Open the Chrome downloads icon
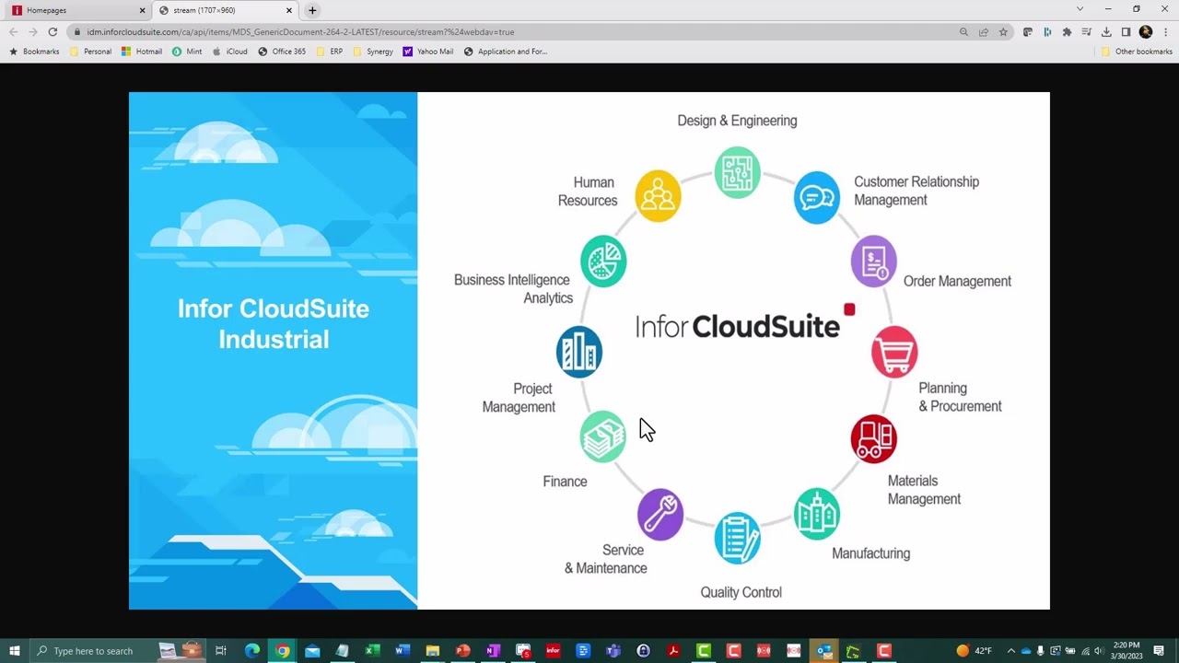This screenshot has height=663, width=1179. [x=1106, y=31]
